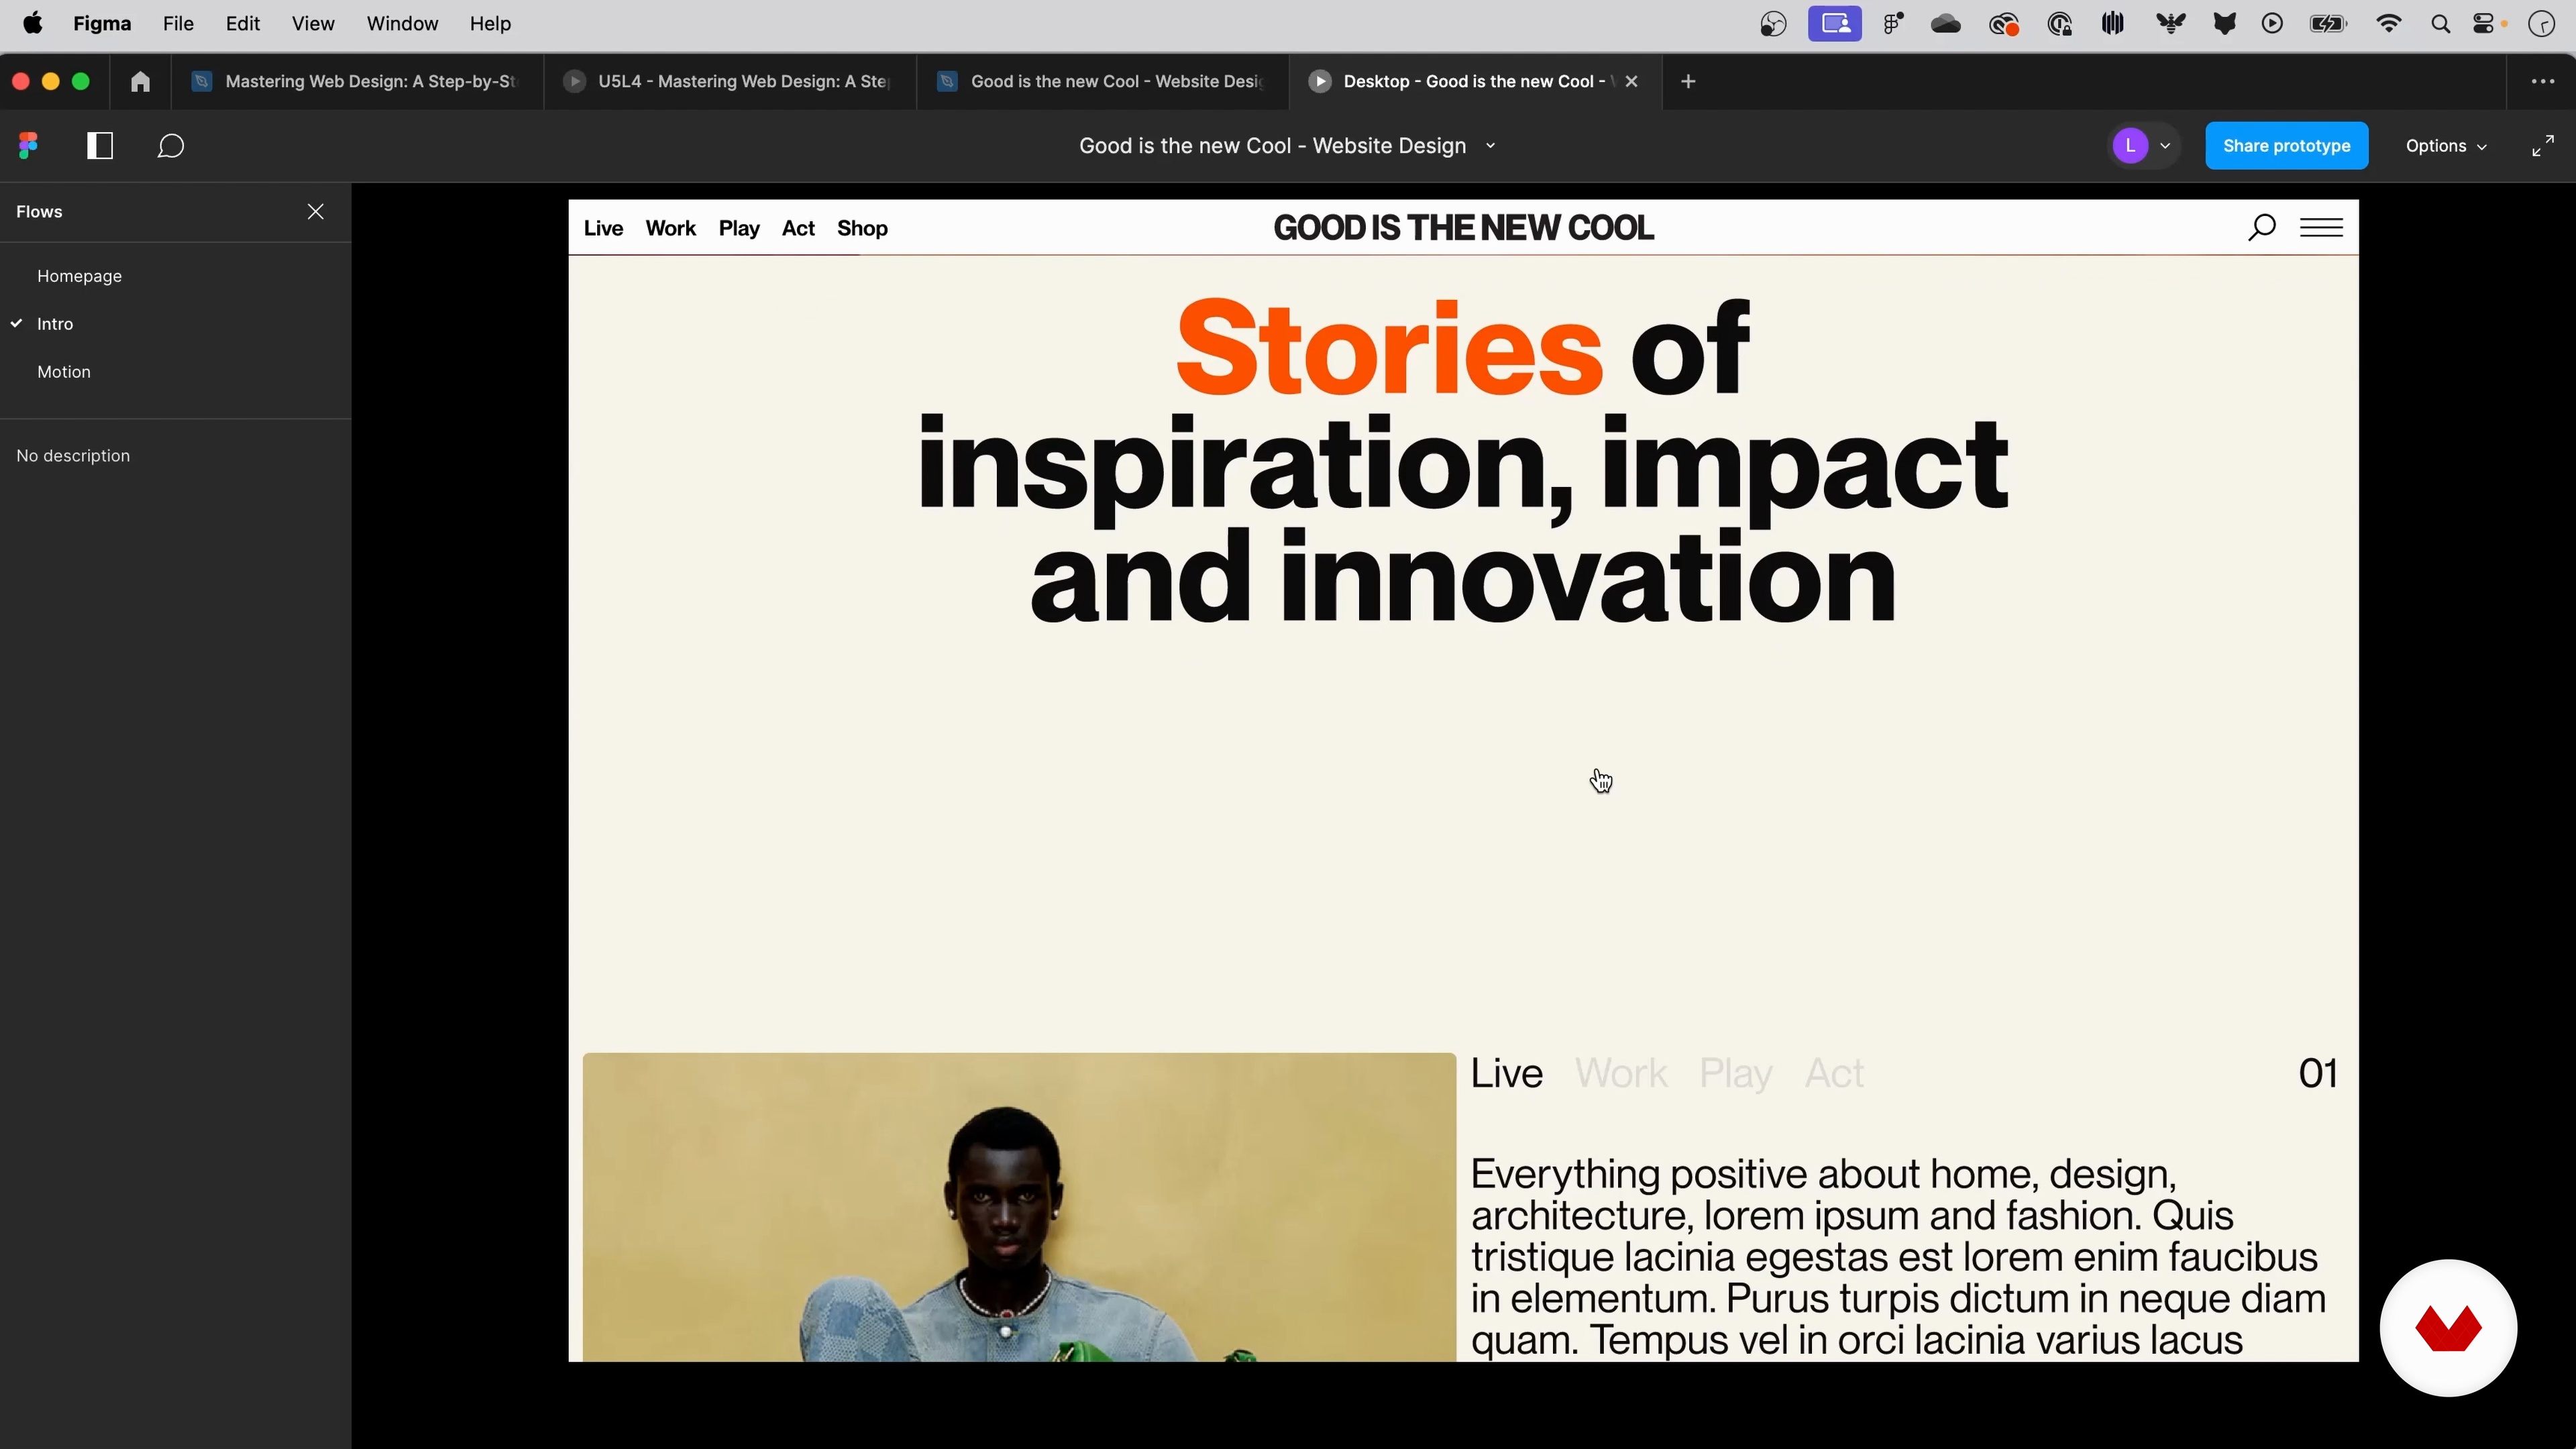The height and width of the screenshot is (1449, 2576).
Task: Click the Figma-like menu bar icon
Action: pyautogui.click(x=1893, y=24)
